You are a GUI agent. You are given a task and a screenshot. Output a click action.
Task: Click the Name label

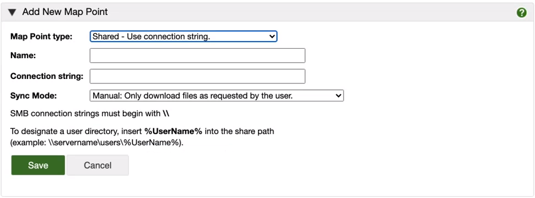(23, 55)
